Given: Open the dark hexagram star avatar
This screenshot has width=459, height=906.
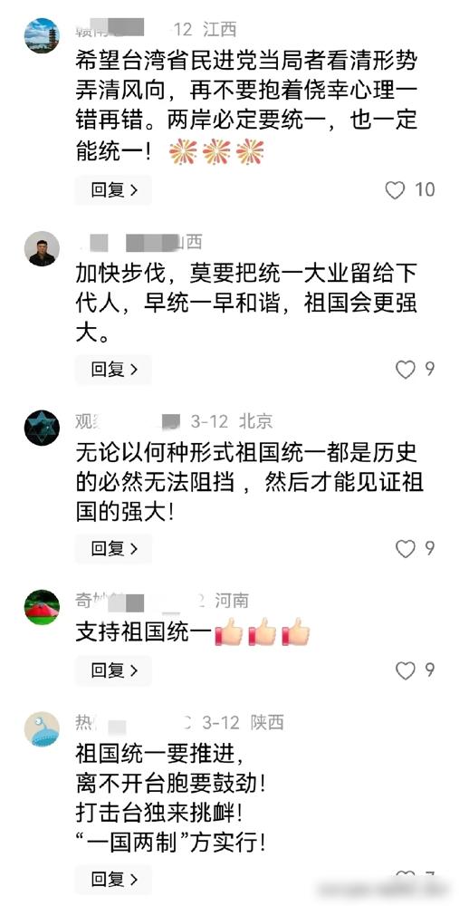Looking at the screenshot, I should point(42,428).
